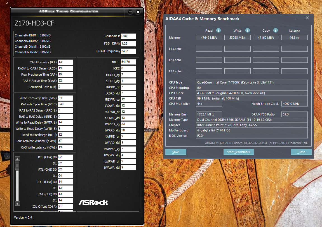Click the Refresh Cycle Time (tRFC) field
Image resolution: width=322 pixels, height=227 pixels.
coord(65,104)
